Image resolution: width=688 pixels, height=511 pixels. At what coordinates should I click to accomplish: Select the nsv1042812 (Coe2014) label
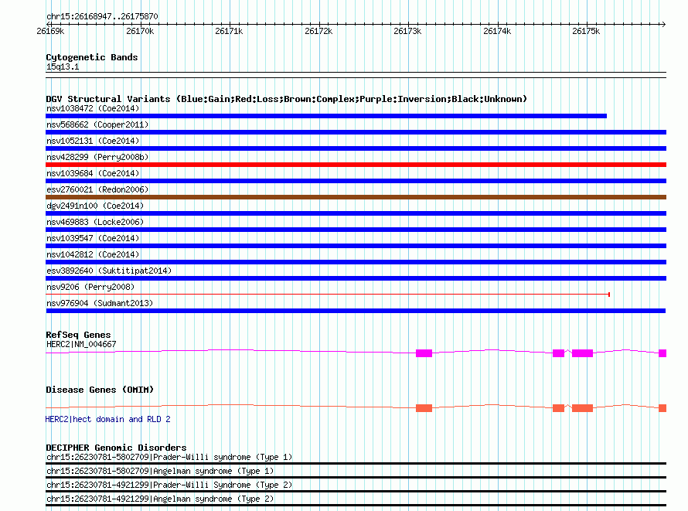(x=93, y=254)
